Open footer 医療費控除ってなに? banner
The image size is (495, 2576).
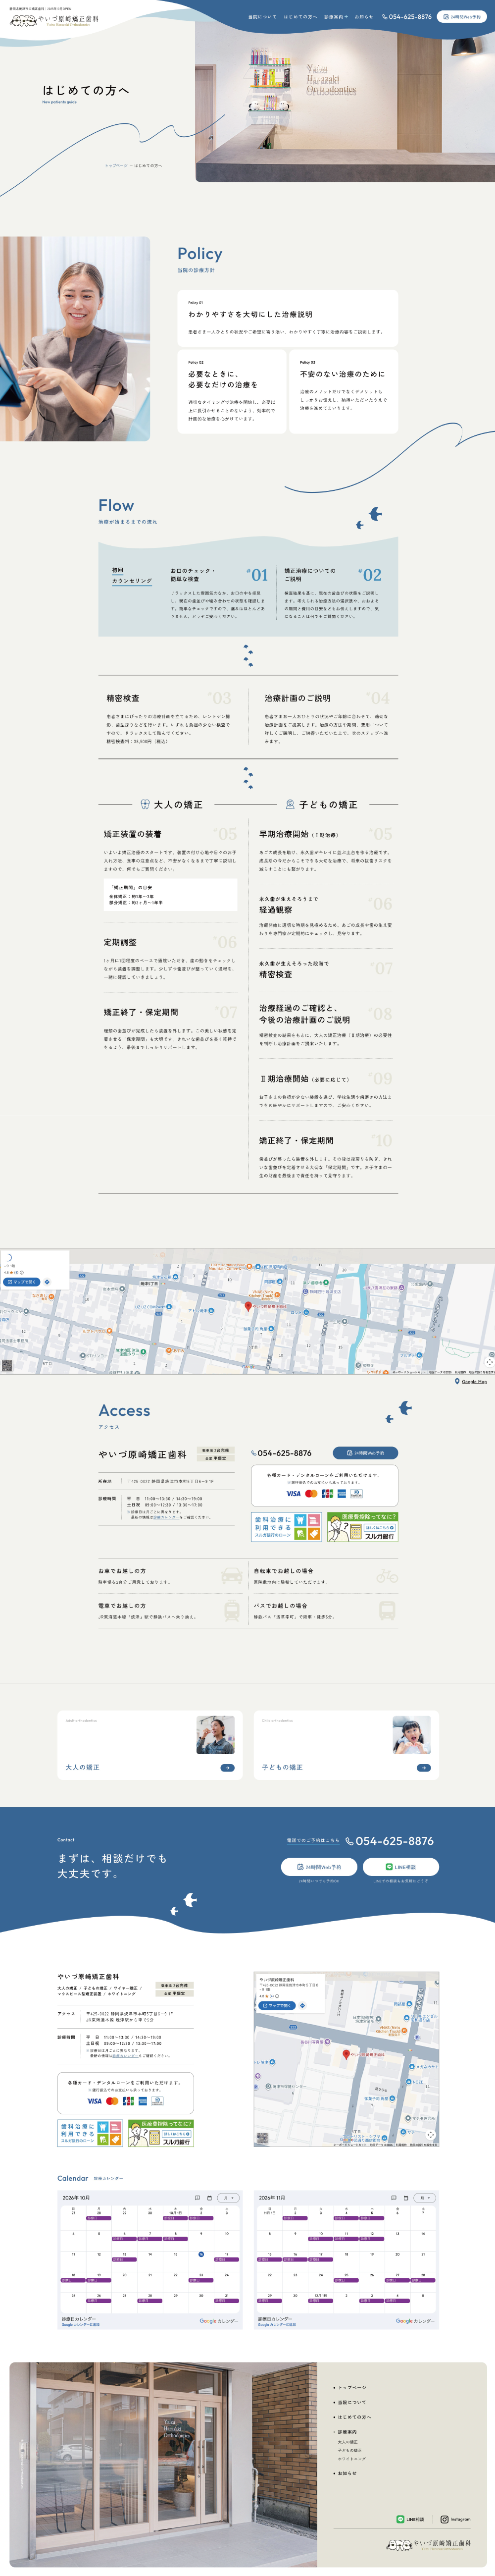160,2133
